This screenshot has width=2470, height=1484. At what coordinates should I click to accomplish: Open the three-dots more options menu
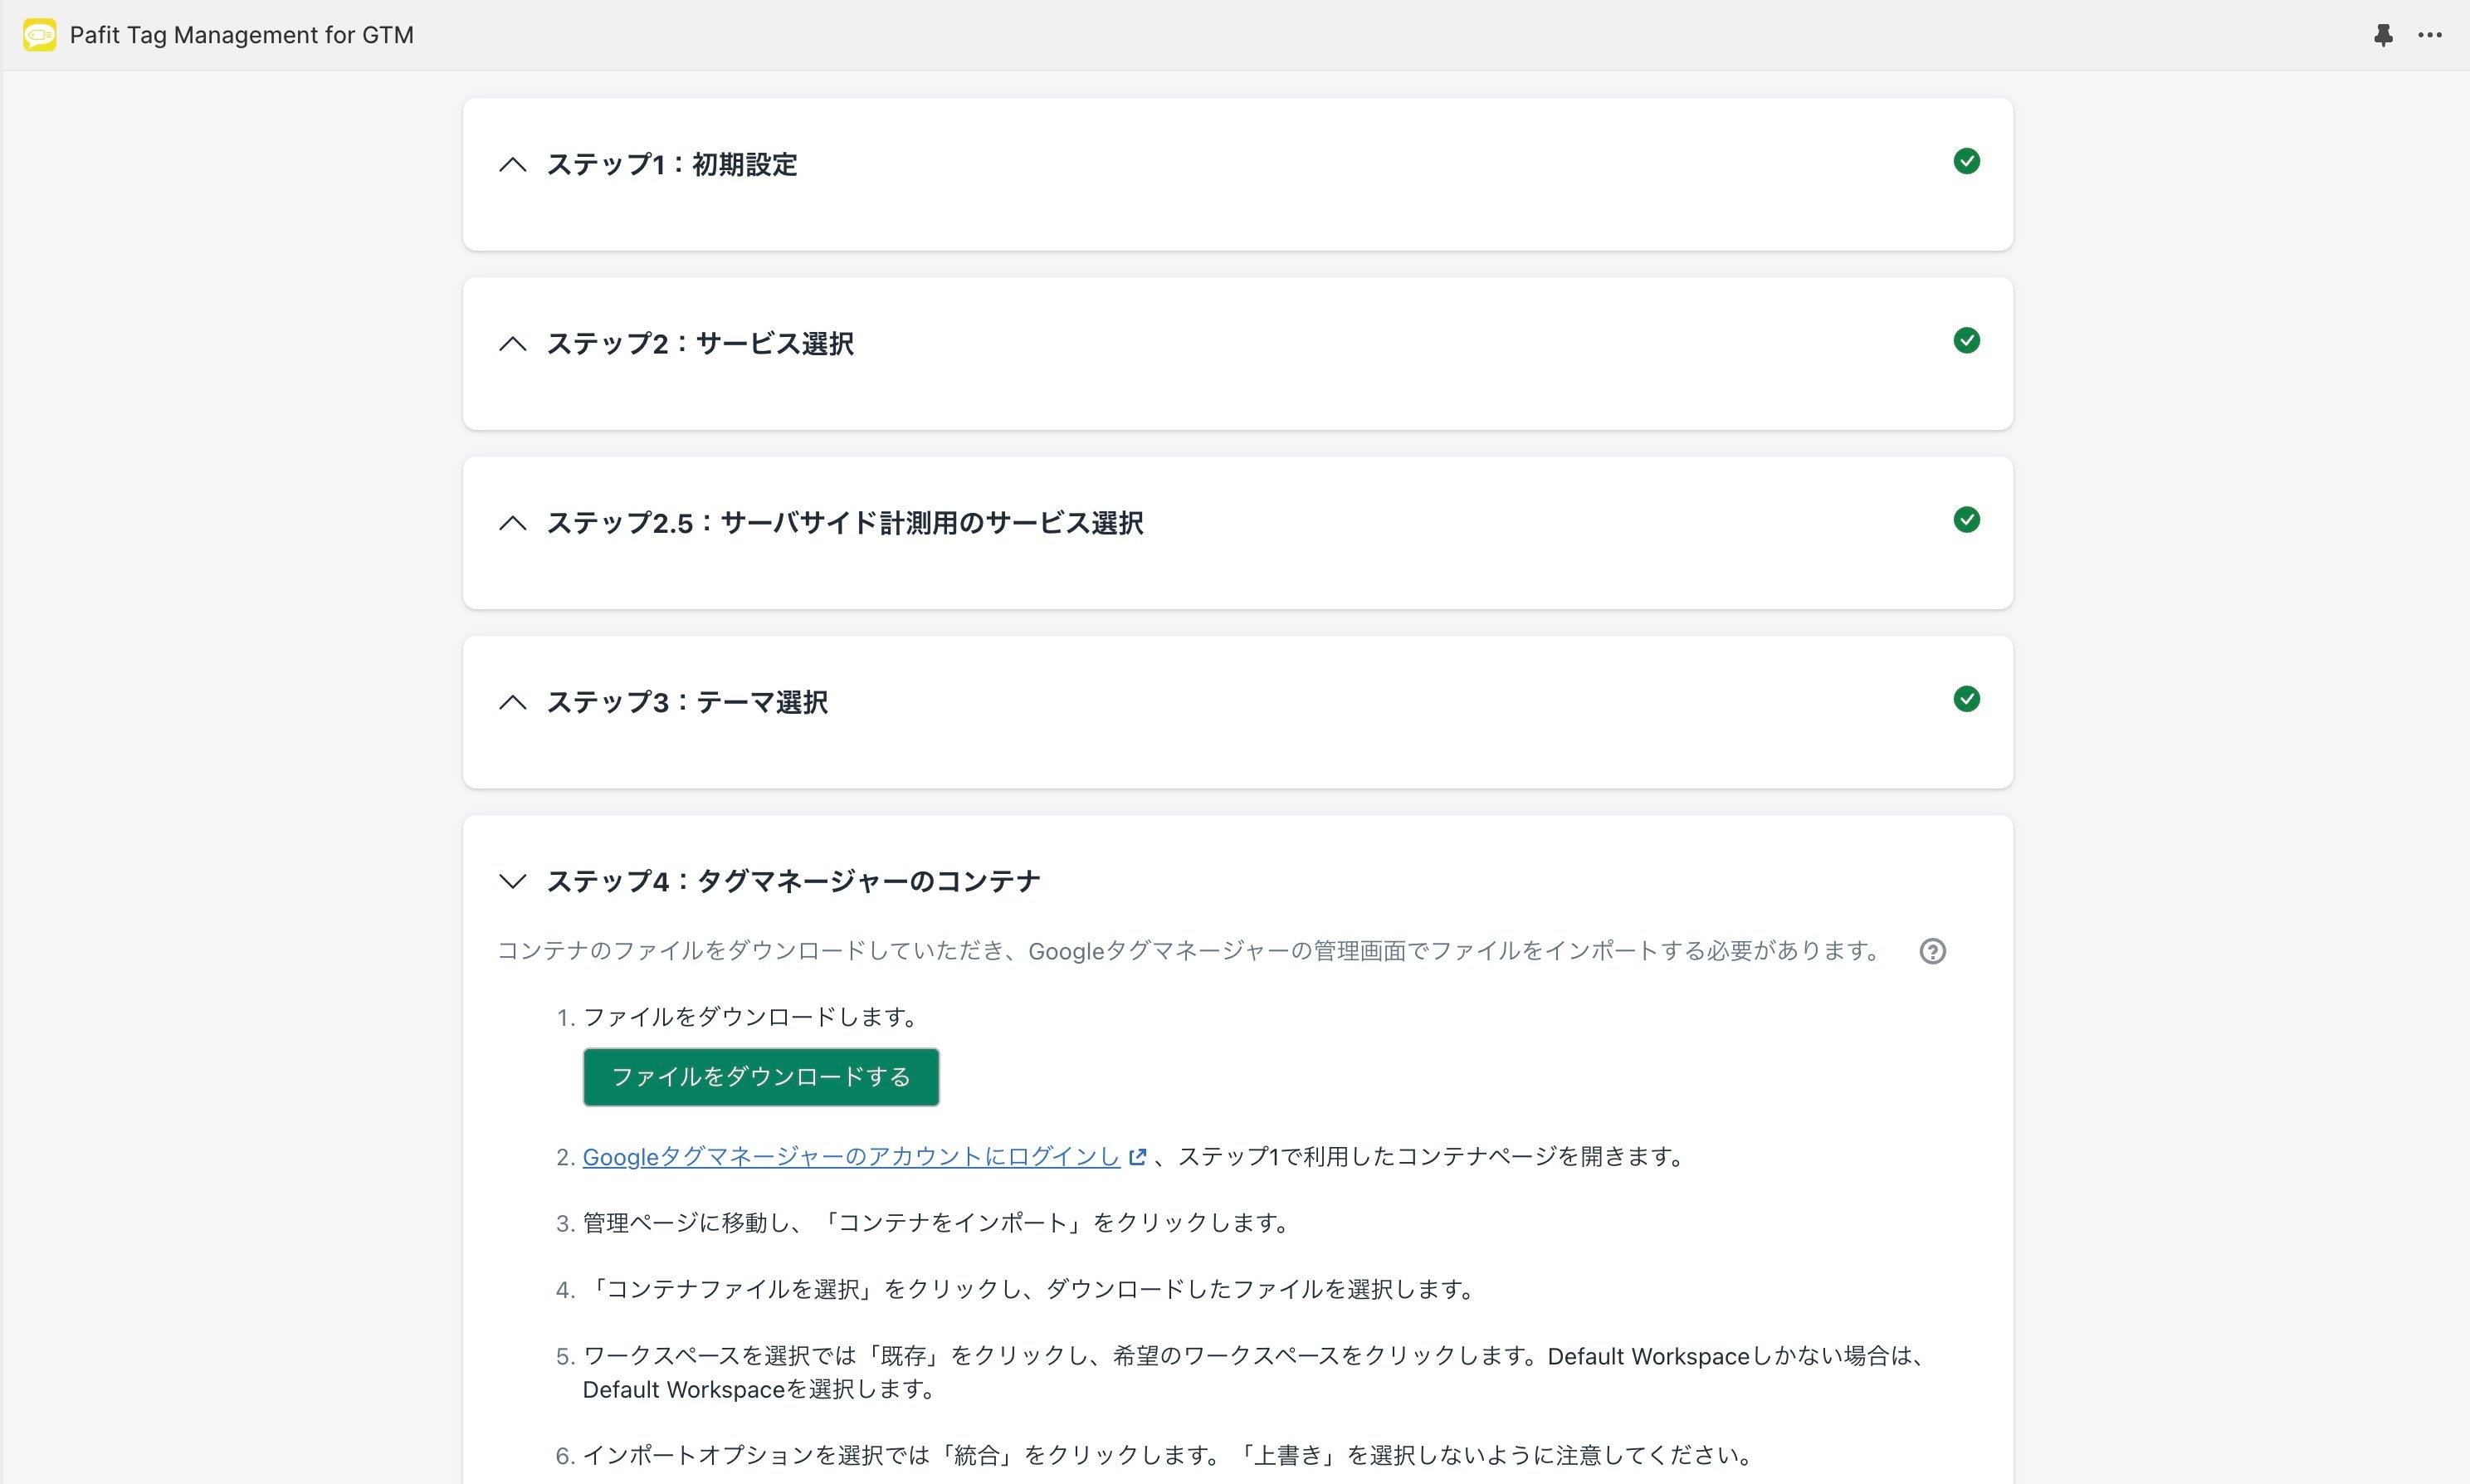(2430, 35)
